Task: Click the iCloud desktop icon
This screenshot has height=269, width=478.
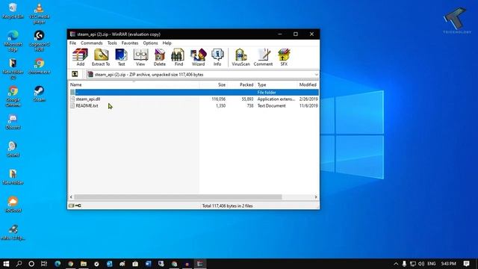Action: tap(13, 204)
